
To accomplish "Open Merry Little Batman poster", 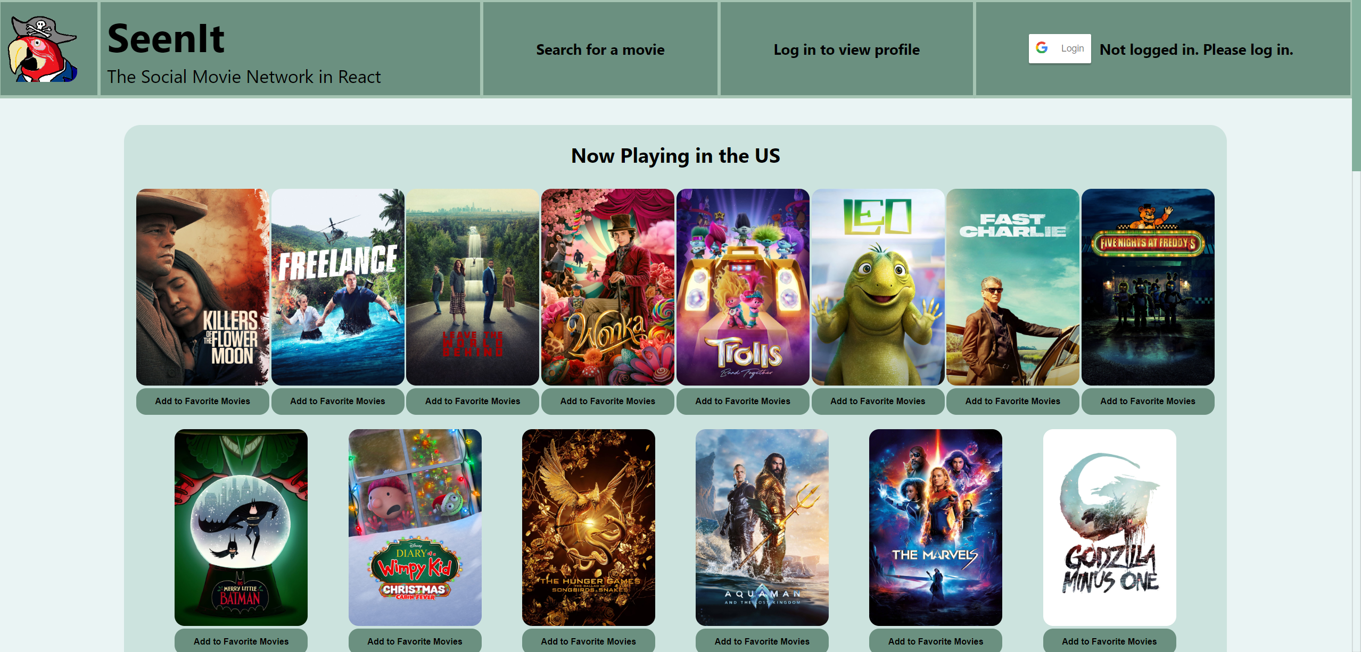I will point(241,528).
